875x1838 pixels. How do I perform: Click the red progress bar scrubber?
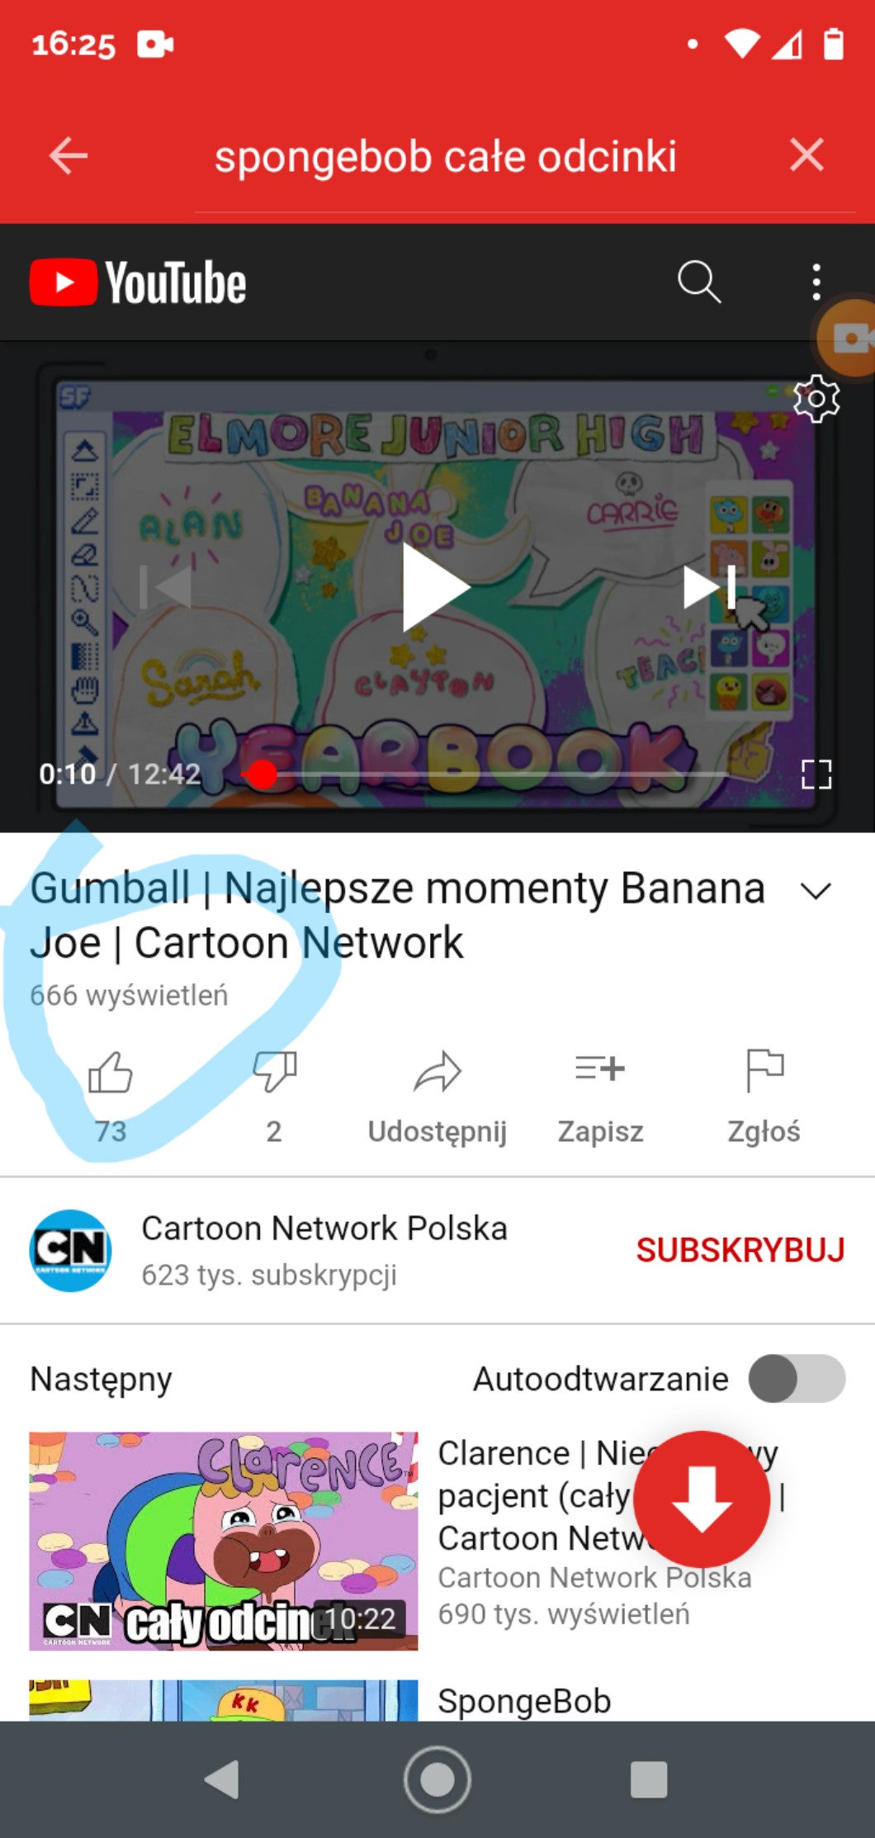[x=262, y=775]
